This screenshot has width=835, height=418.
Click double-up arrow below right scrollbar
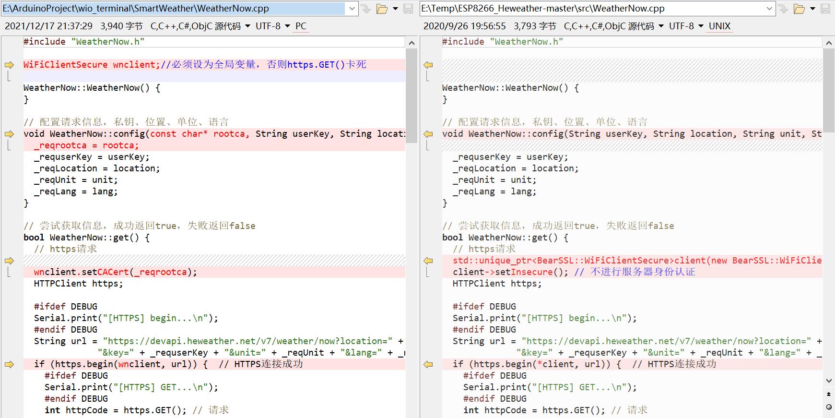829,394
